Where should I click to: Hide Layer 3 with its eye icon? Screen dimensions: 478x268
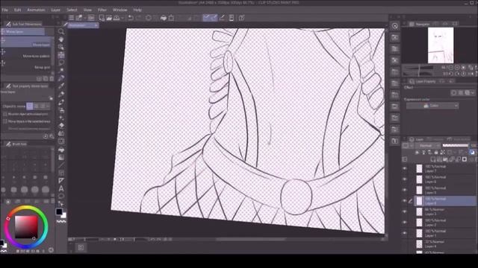tap(405, 211)
